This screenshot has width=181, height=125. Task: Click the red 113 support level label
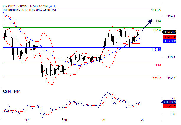point(158,65)
